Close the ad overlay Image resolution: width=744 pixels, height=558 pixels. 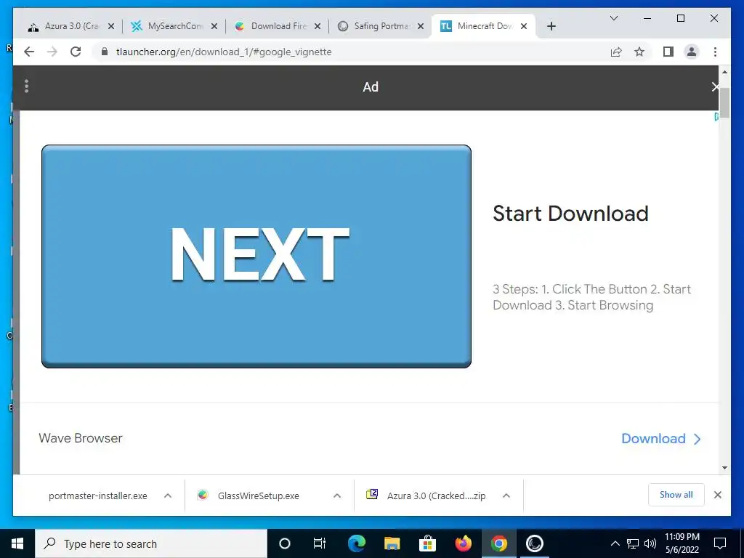click(715, 87)
